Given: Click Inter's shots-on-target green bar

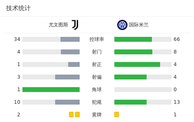Looking at the screenshot, I should coord(137,65).
